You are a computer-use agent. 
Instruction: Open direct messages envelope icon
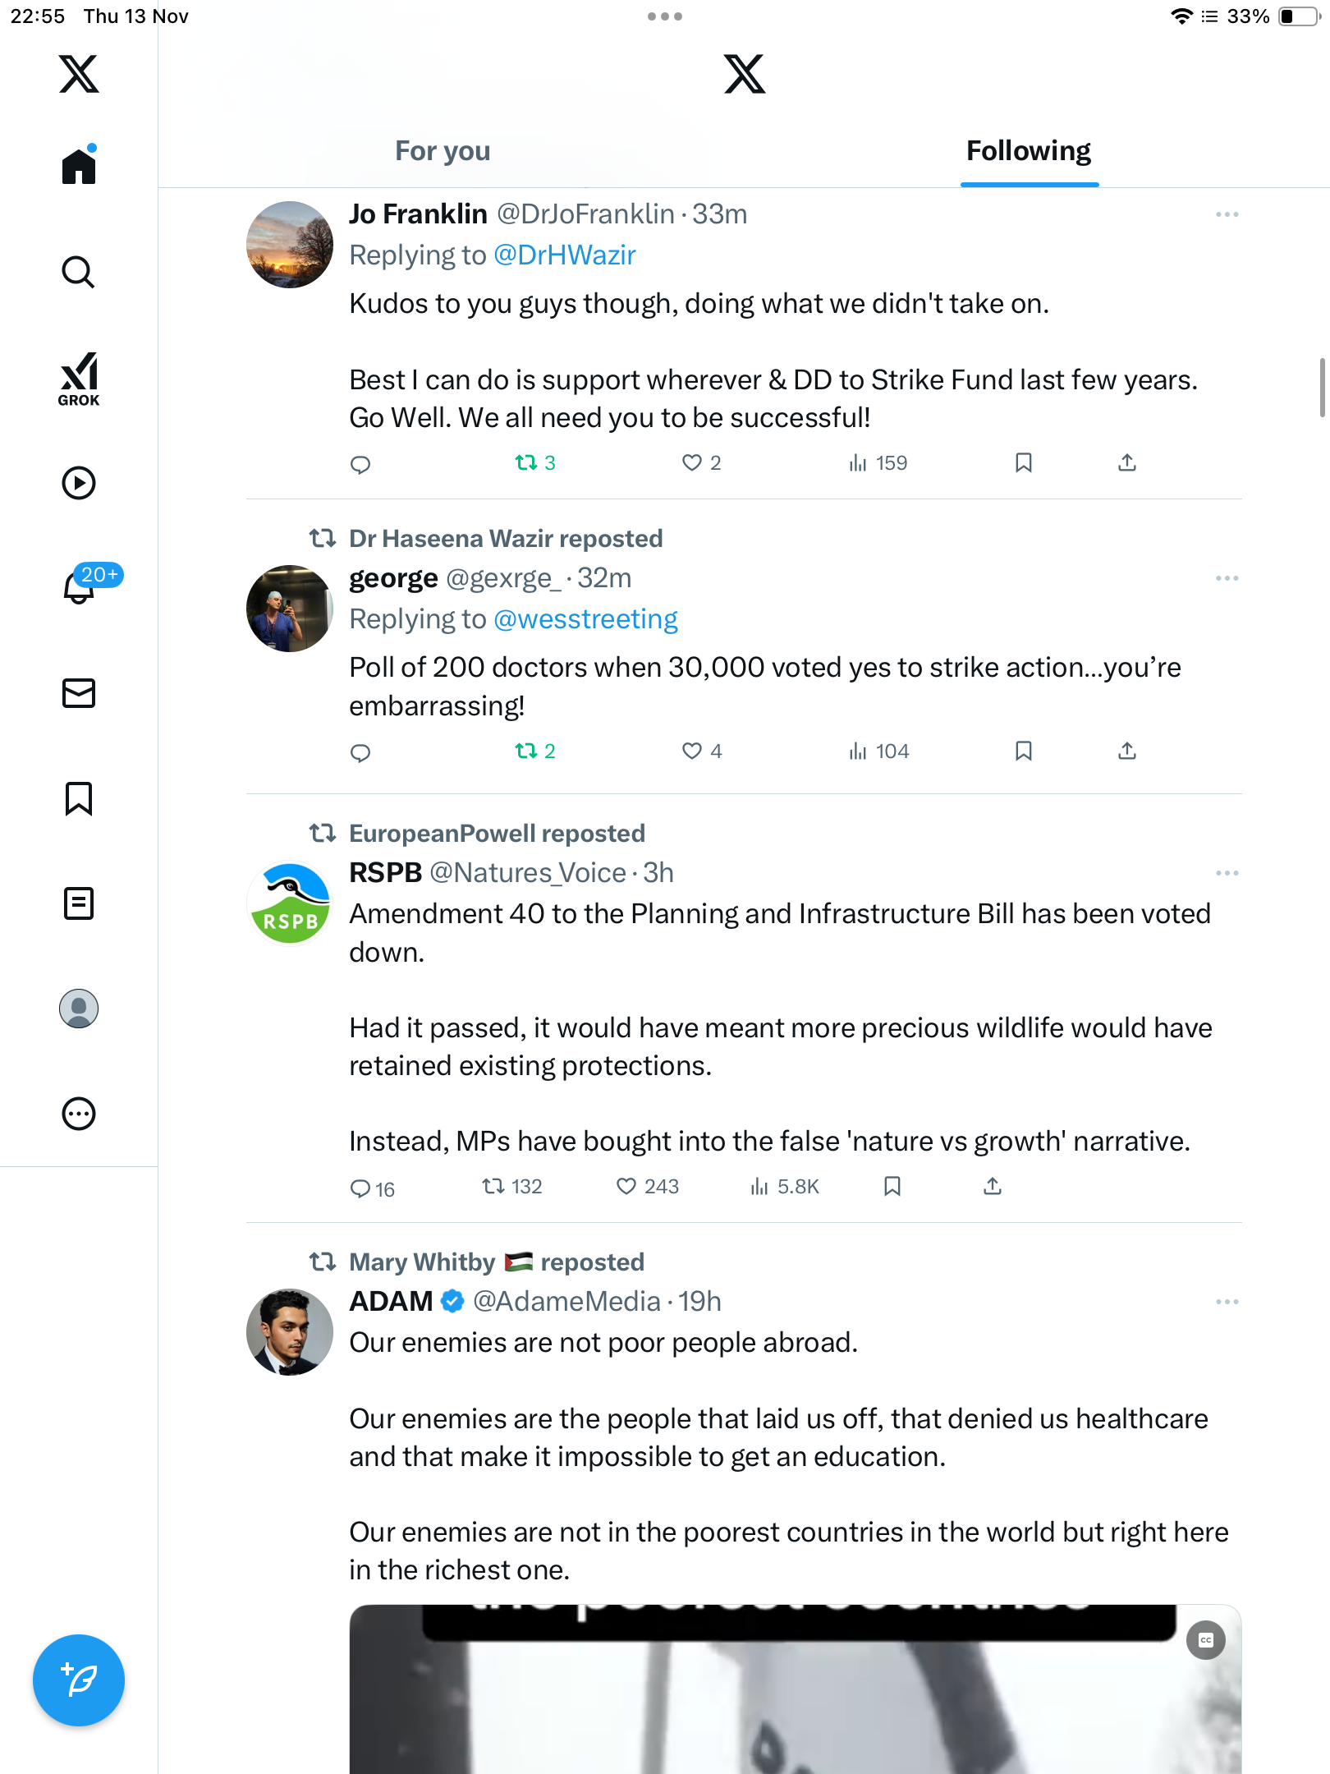pos(79,693)
